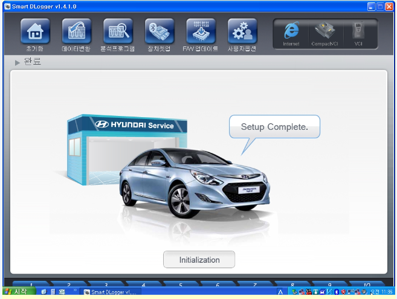Click the Initialization button

point(199,260)
